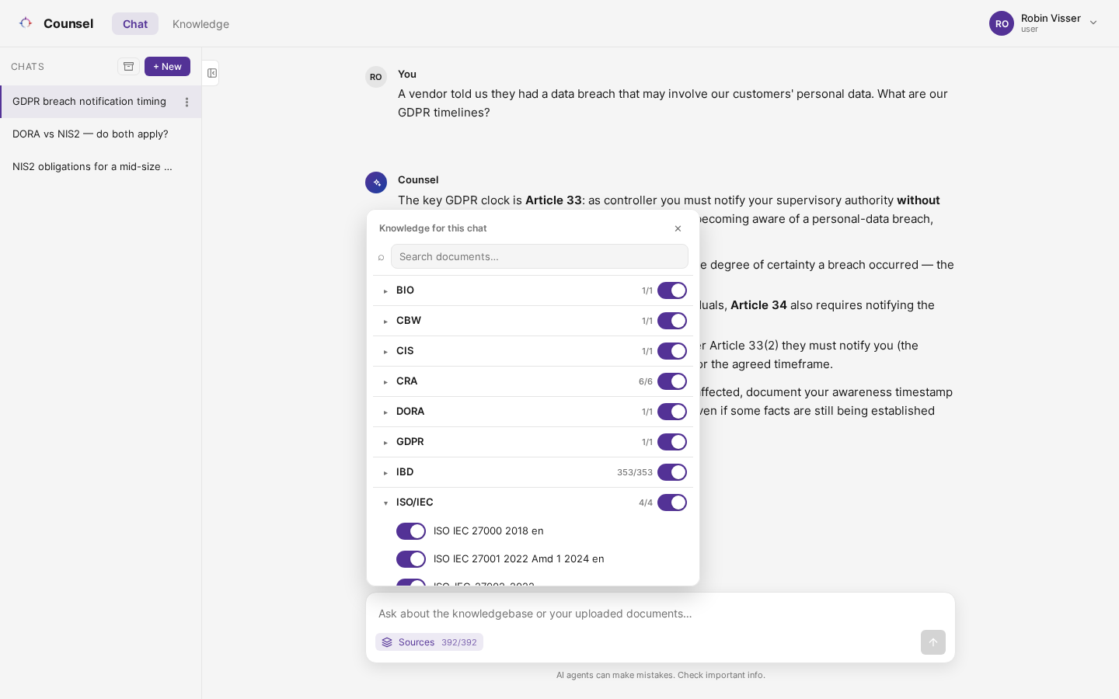
Task: Toggle off the ISO/IEC group switch
Action: pyautogui.click(x=672, y=503)
